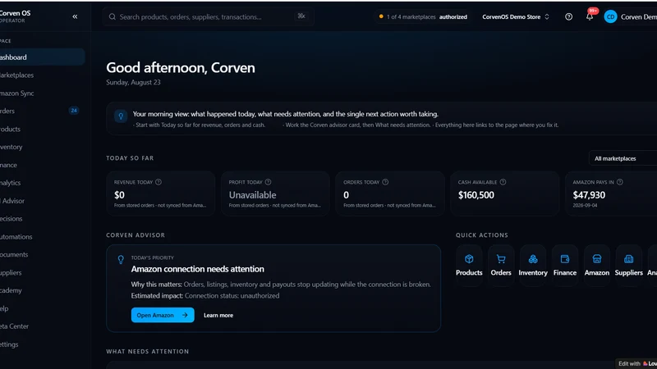Open the Suppliers quick action
Image resolution: width=657 pixels, height=369 pixels.
628,265
